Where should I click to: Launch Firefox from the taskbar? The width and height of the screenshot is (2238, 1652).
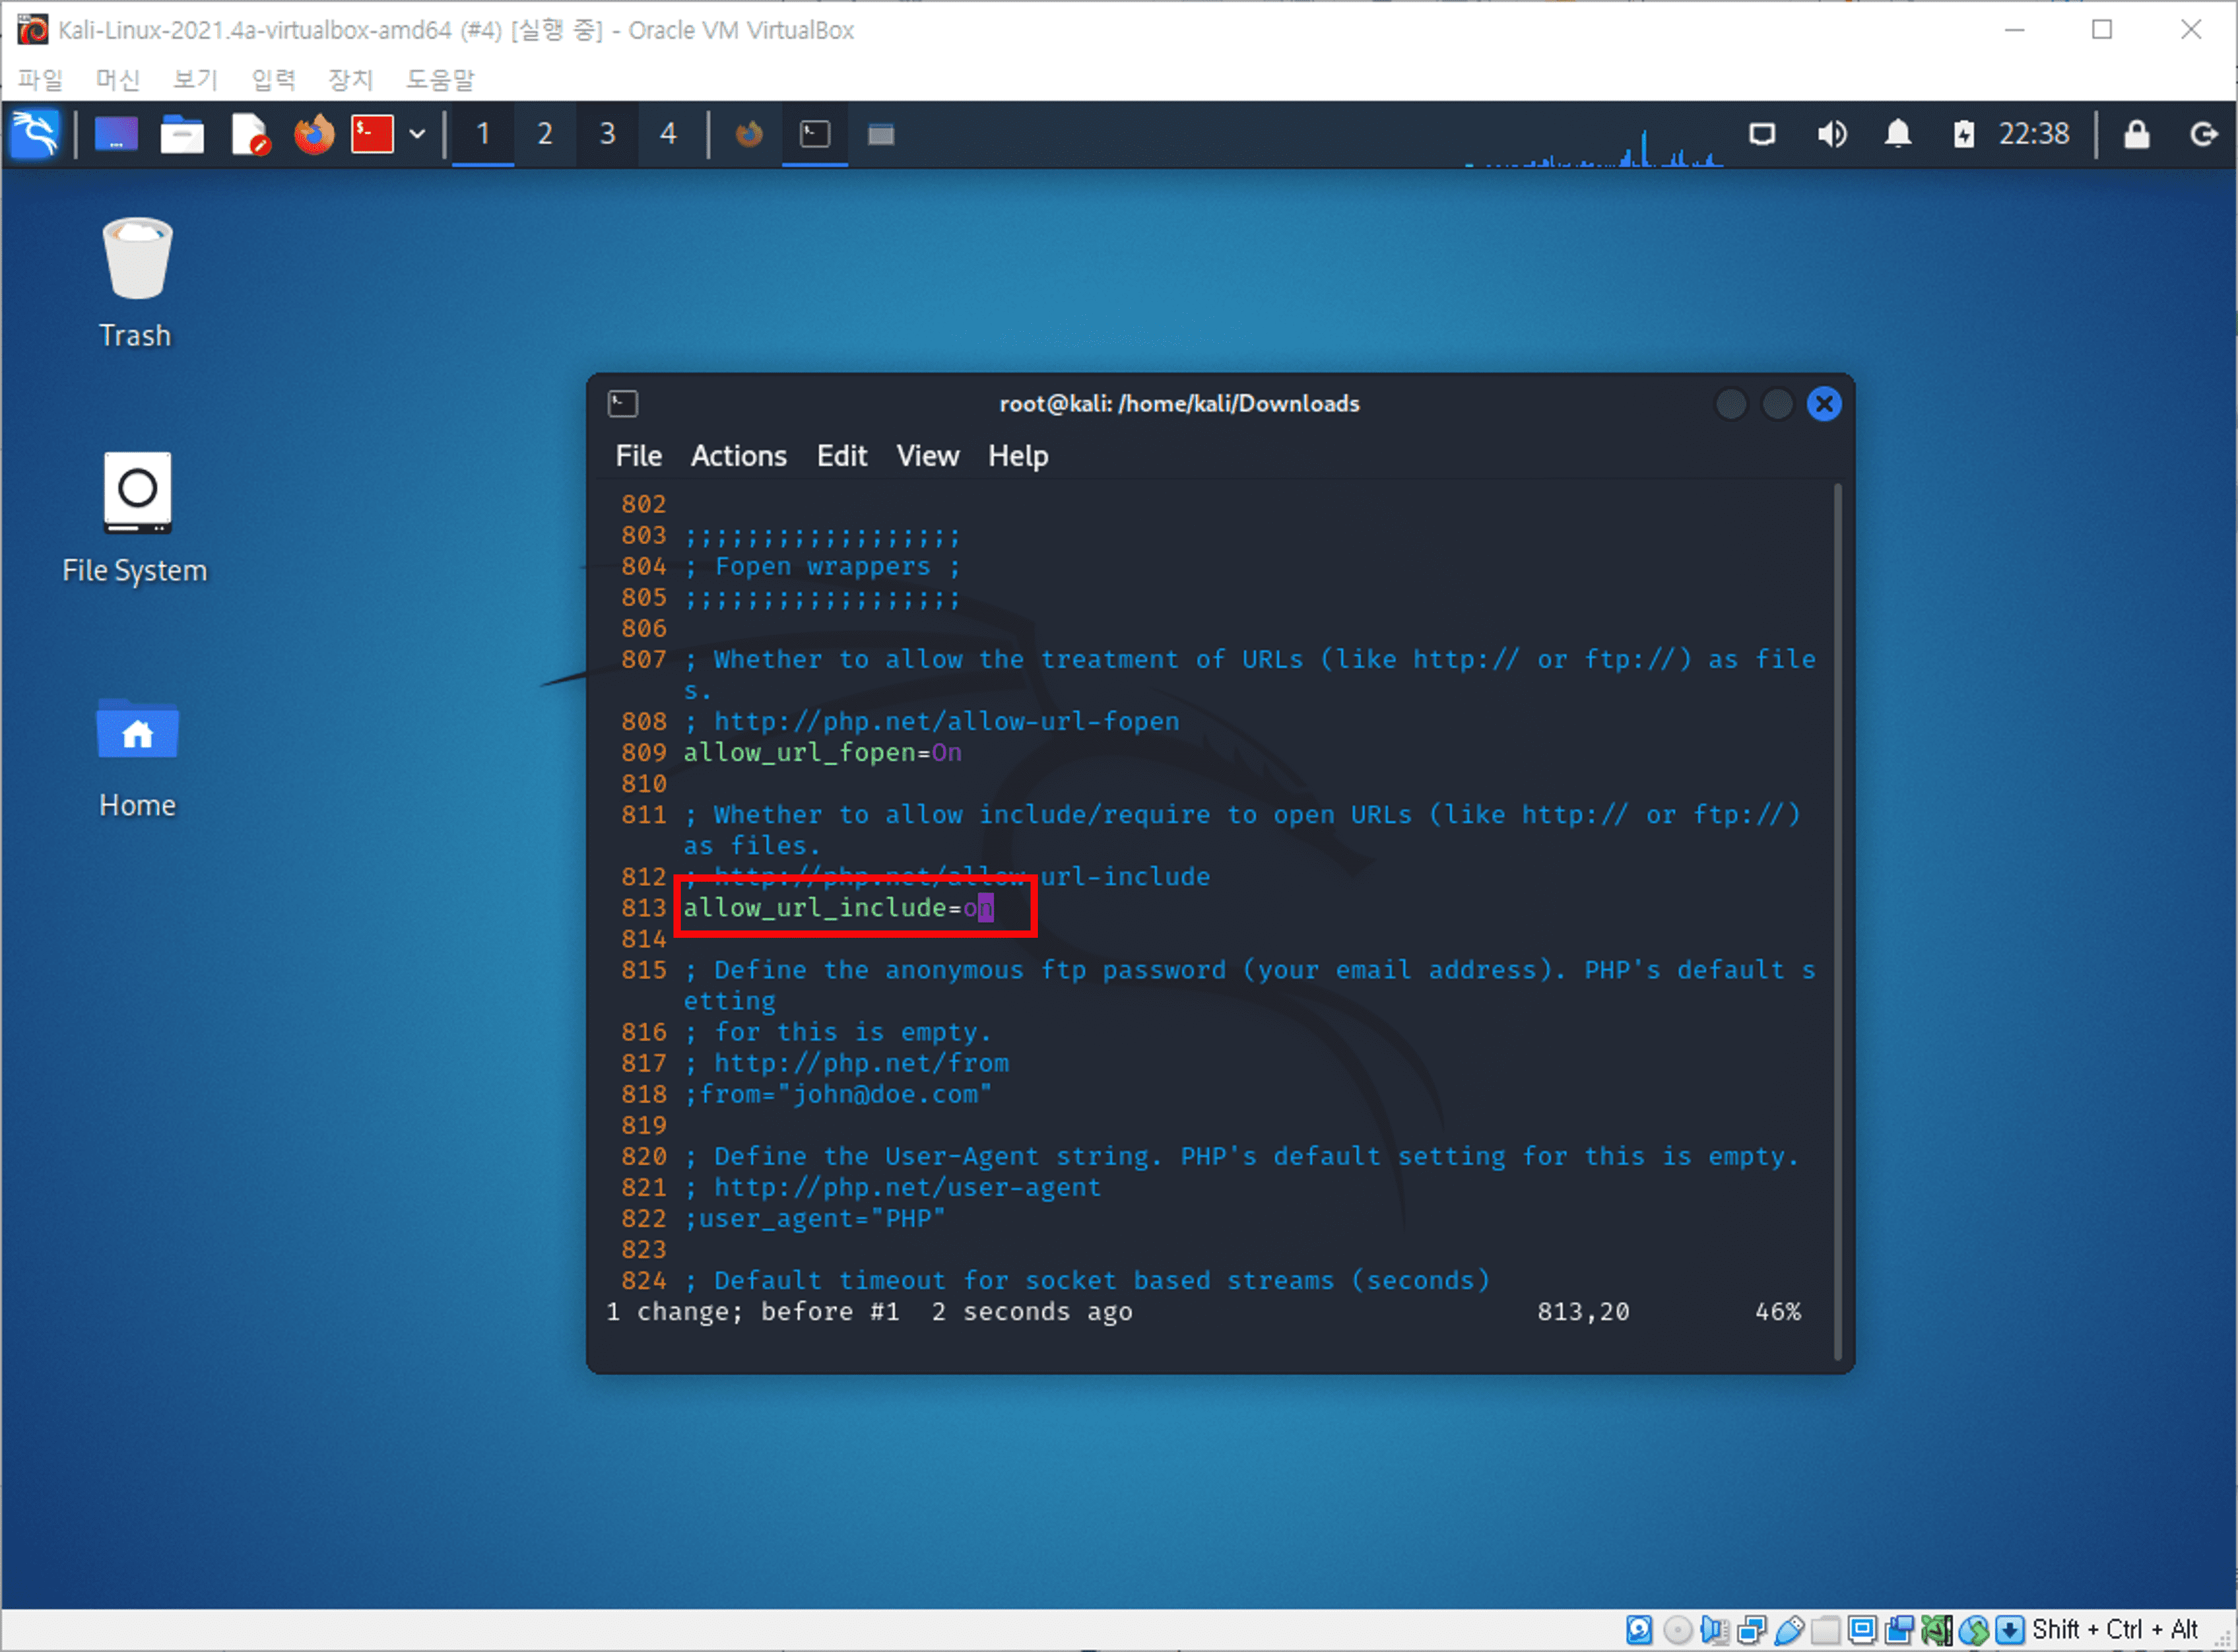pos(313,133)
